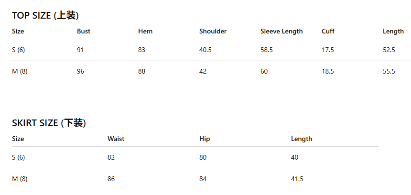The width and height of the screenshot is (411, 195).
Task: Click the cuff value 18.5
Action: coord(328,71)
